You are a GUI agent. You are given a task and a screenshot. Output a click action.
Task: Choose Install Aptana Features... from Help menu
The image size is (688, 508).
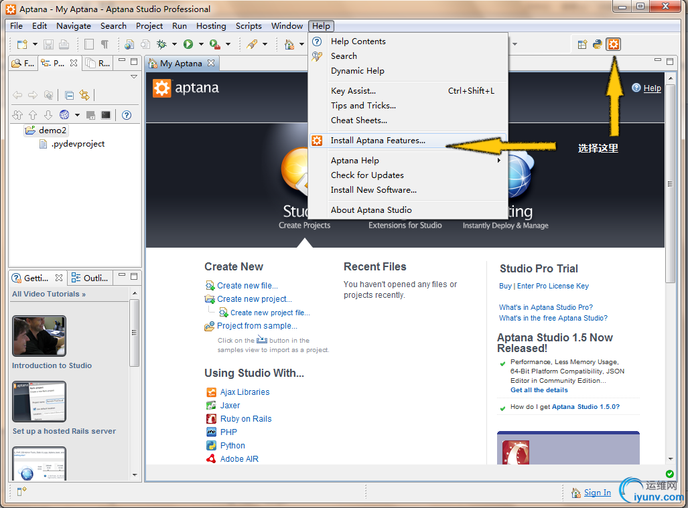[408, 141]
